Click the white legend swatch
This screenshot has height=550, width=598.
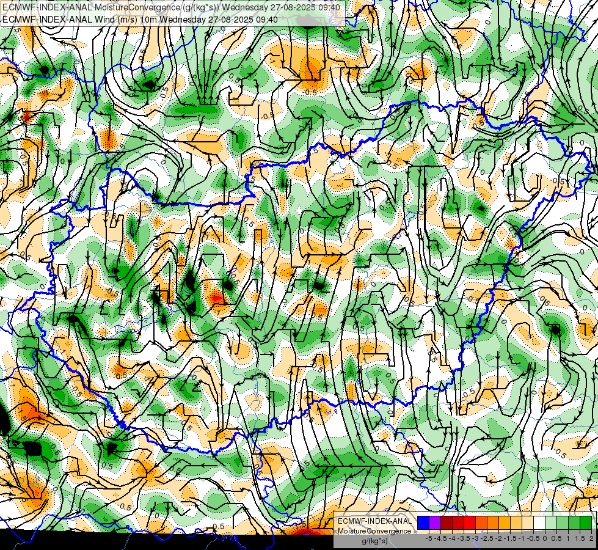click(x=539, y=523)
